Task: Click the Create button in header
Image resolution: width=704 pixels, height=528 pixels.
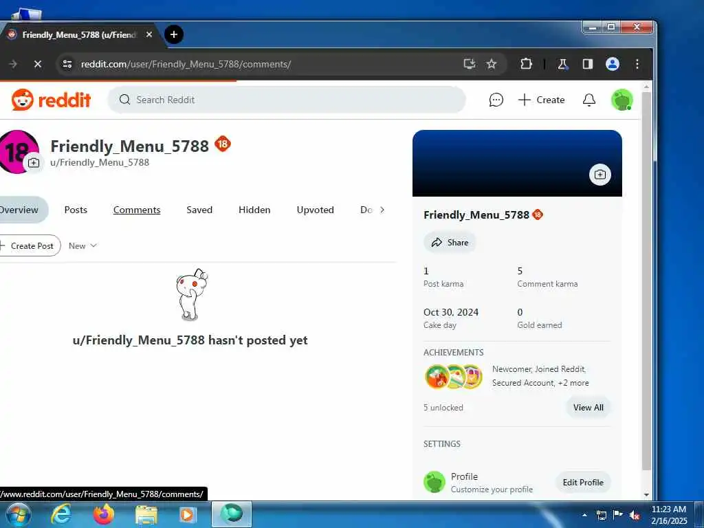Action: (x=541, y=100)
